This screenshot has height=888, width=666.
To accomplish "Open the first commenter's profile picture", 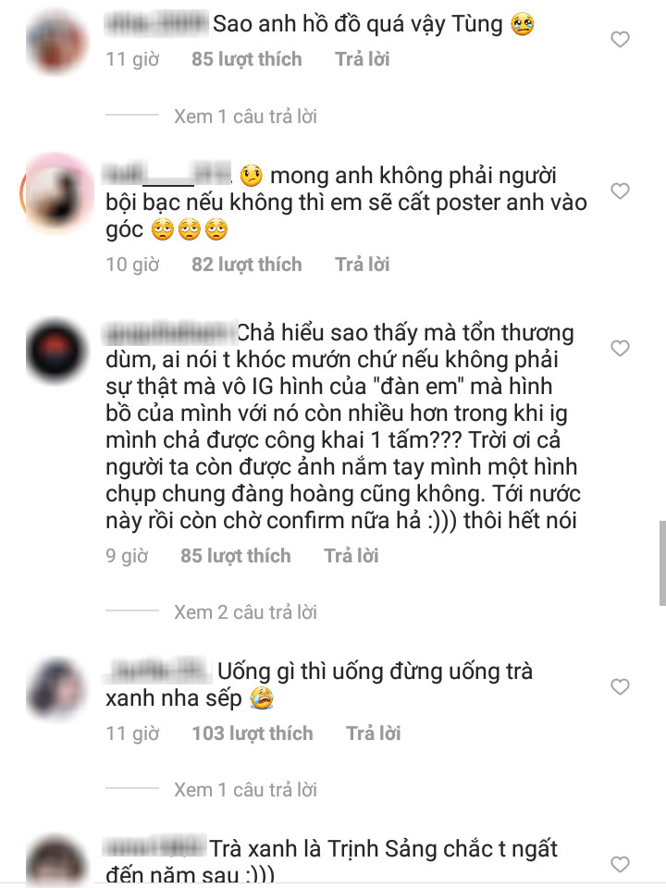I will point(56,43).
